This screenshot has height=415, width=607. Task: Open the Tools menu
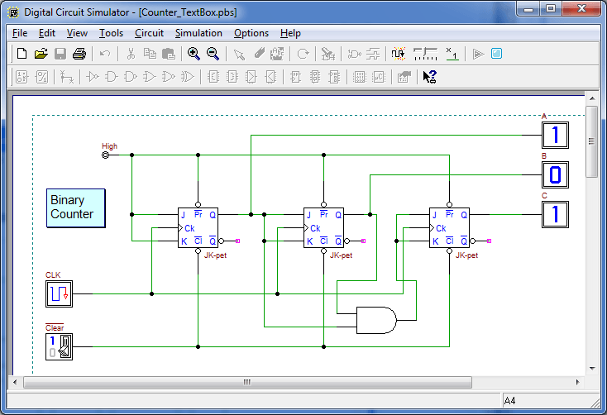(111, 33)
